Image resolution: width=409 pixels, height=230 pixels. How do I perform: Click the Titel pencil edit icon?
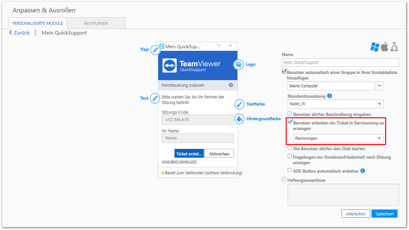point(155,50)
